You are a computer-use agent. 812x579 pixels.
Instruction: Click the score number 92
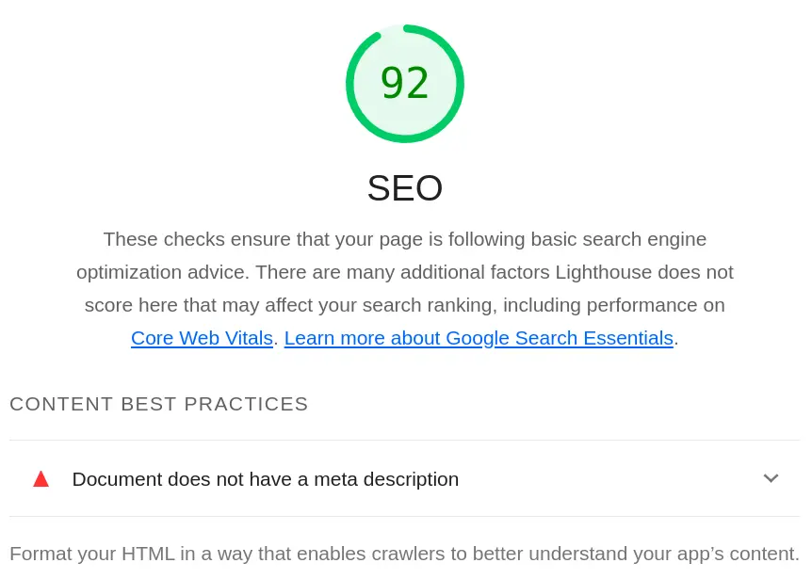[405, 83]
